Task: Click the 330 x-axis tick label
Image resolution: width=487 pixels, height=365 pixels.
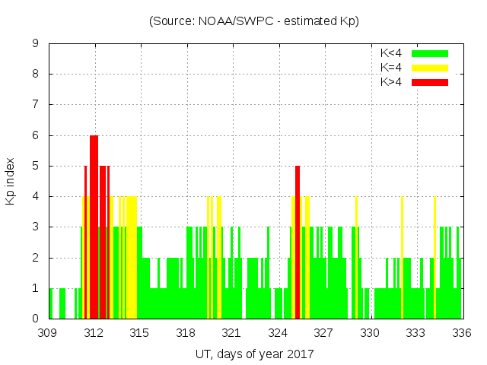Action: (x=370, y=332)
